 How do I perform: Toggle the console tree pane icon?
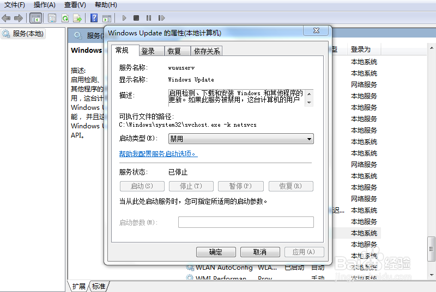coord(36,18)
